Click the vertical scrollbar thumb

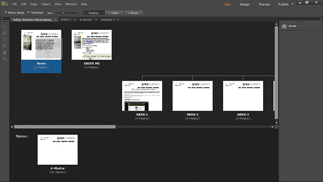(276, 73)
